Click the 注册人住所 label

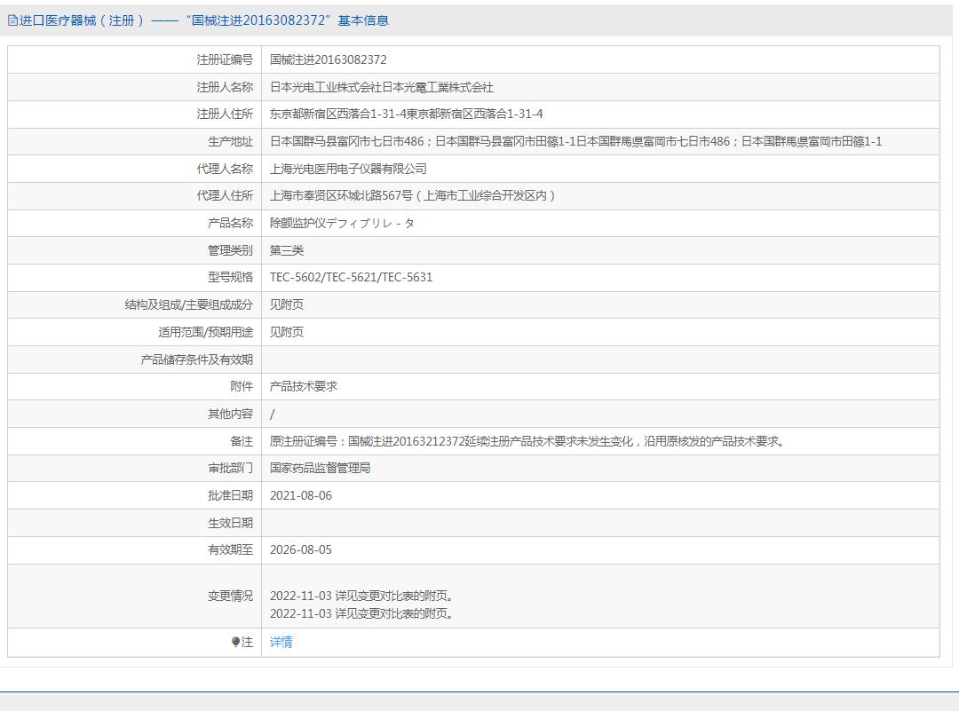(225, 115)
